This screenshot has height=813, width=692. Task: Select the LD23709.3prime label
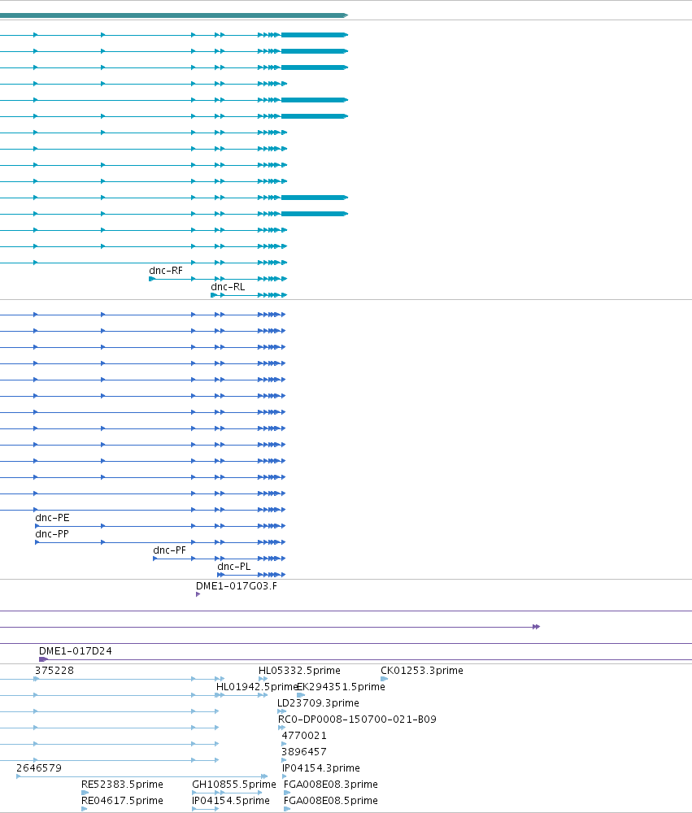(318, 703)
